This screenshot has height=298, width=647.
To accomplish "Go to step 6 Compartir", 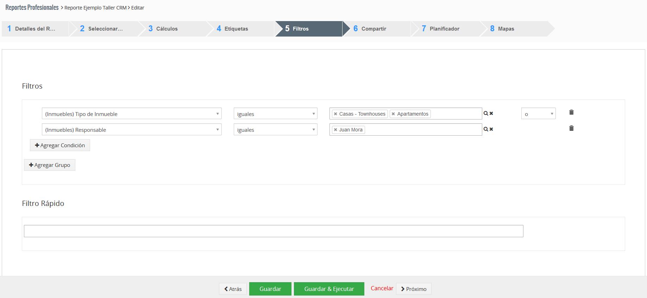I will [x=373, y=29].
